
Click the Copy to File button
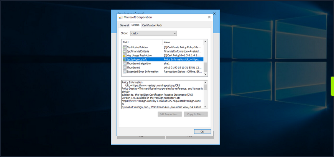[x=196, y=114]
